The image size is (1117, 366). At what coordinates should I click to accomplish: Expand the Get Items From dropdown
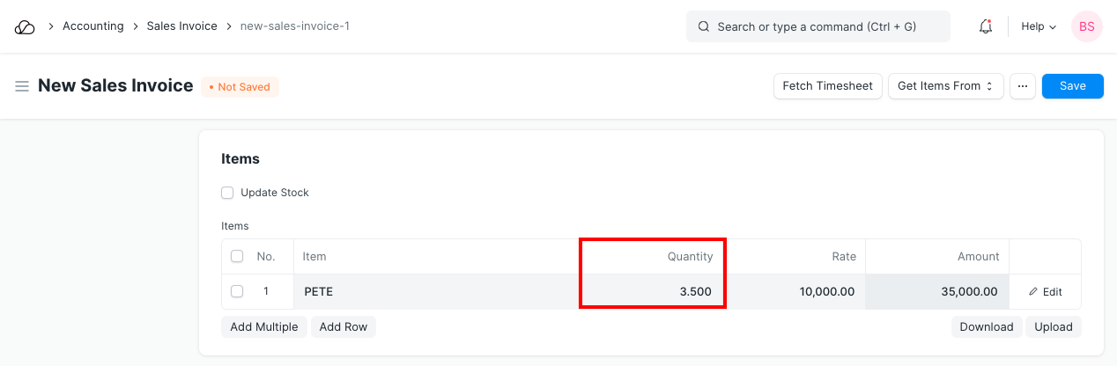click(945, 86)
